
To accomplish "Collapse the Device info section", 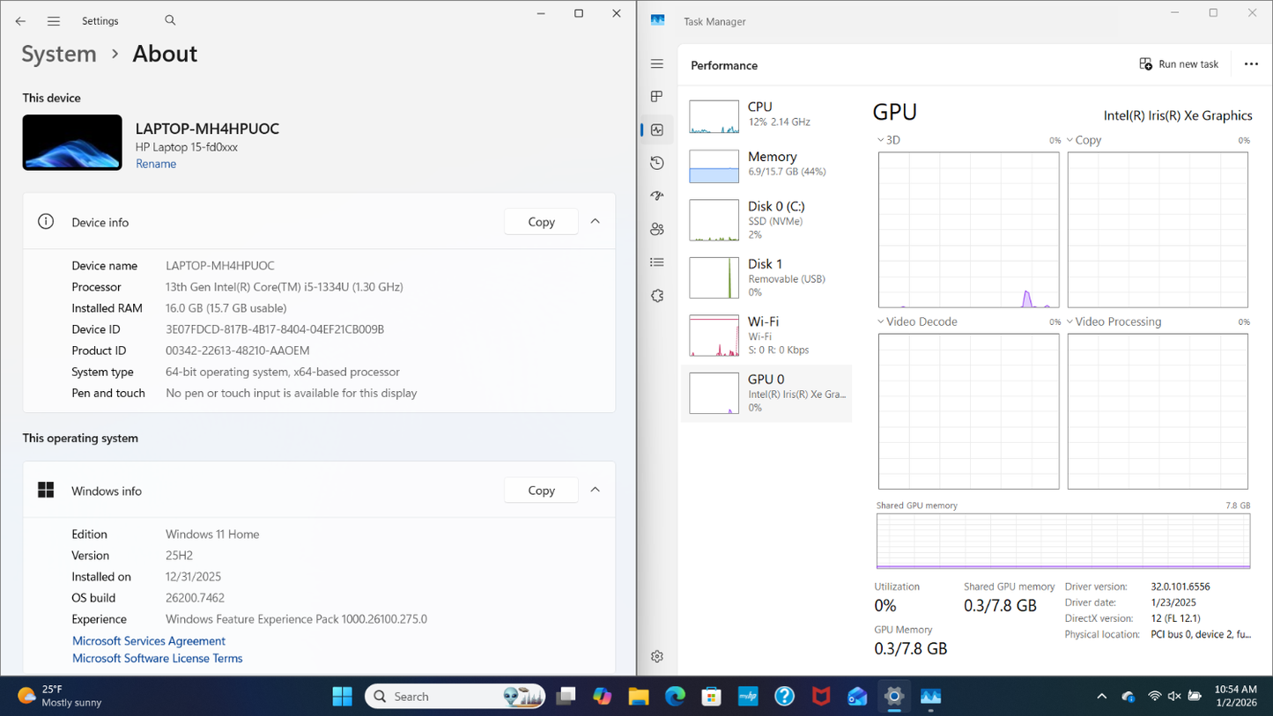I will [596, 222].
